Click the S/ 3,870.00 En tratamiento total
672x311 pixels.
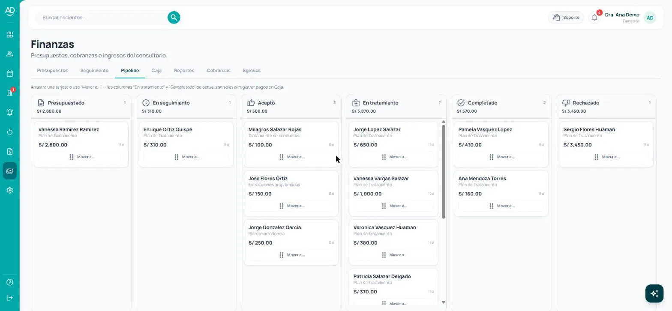(364, 111)
